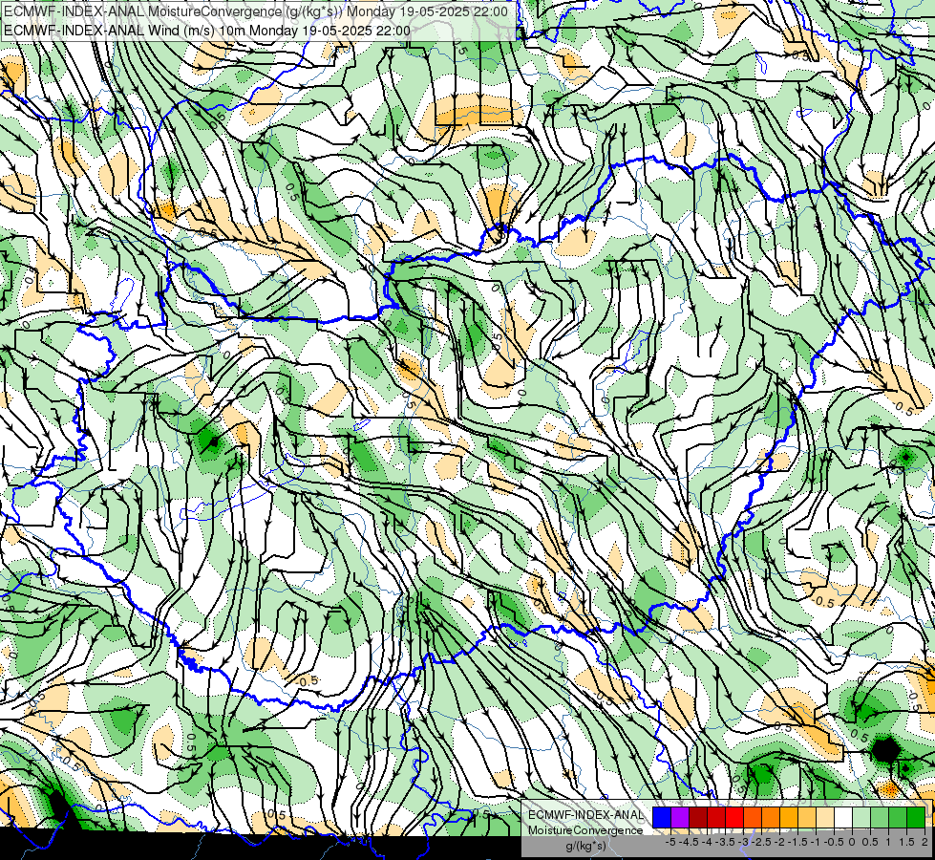Choose the palest green swatch (0 to 0.5)
The image size is (935, 860).
click(x=861, y=817)
